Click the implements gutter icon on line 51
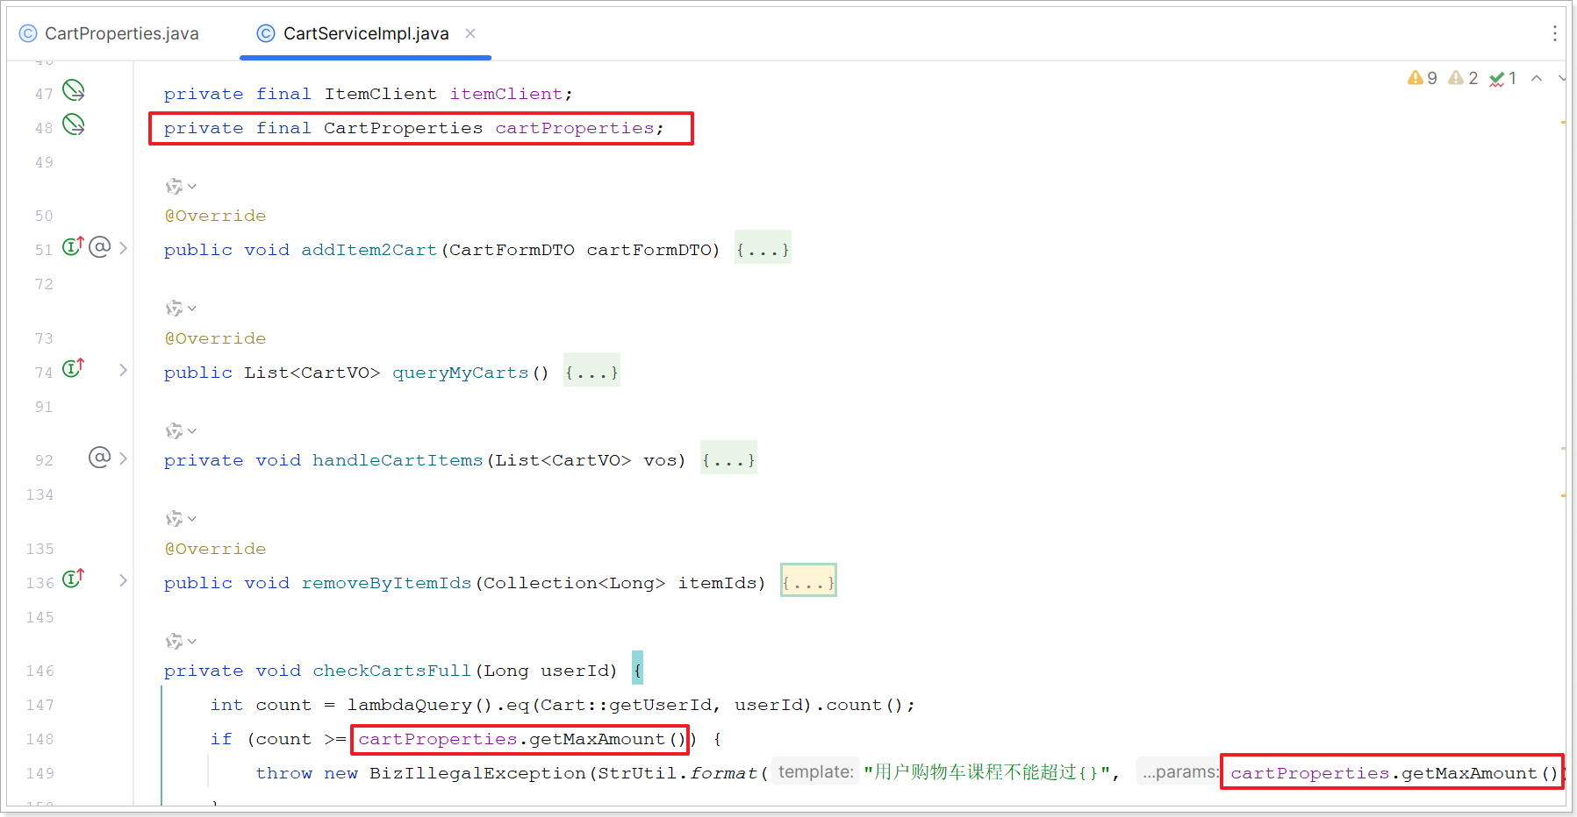 pos(73,246)
